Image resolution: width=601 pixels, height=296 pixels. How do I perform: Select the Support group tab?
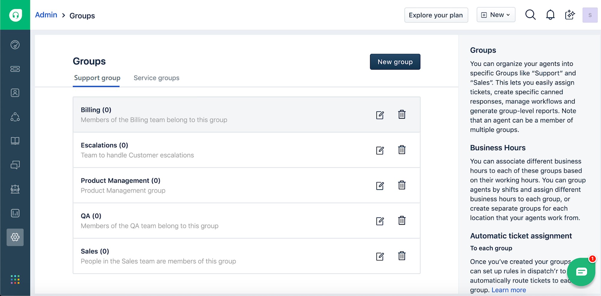pos(97,78)
